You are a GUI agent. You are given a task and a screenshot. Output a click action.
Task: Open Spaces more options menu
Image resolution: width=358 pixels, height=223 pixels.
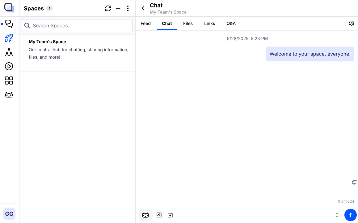(128, 8)
